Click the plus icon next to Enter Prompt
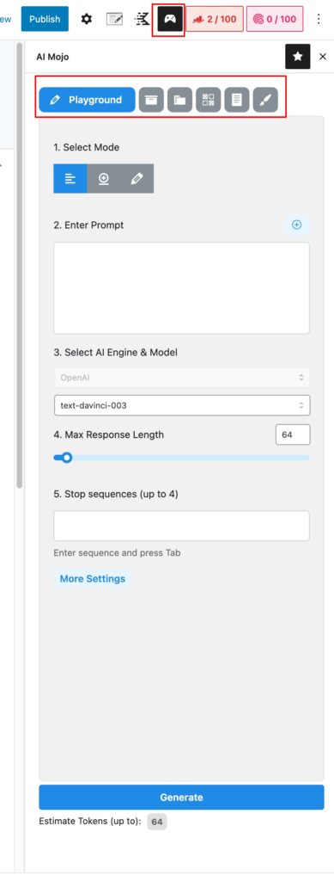Image resolution: width=334 pixels, height=881 pixels. [297, 225]
